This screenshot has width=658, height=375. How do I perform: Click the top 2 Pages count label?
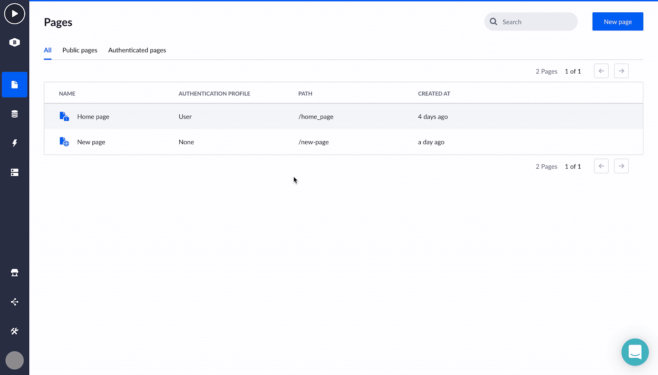coord(547,72)
